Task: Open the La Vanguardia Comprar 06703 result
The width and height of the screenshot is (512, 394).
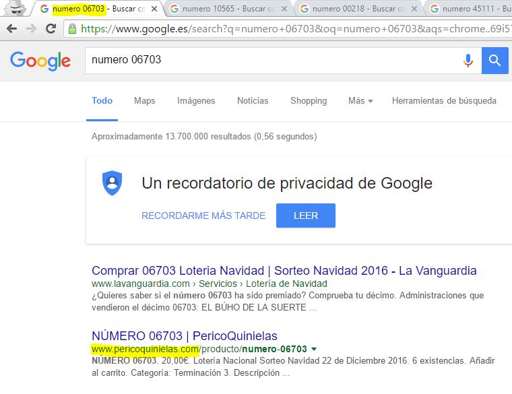Action: 284,271
